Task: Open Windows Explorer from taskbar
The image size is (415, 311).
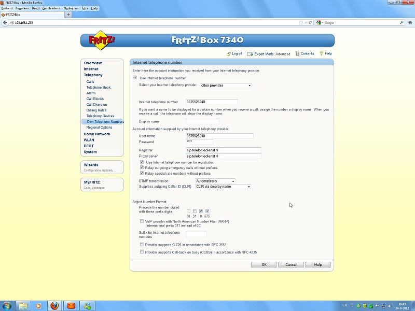Action: [x=23, y=306]
